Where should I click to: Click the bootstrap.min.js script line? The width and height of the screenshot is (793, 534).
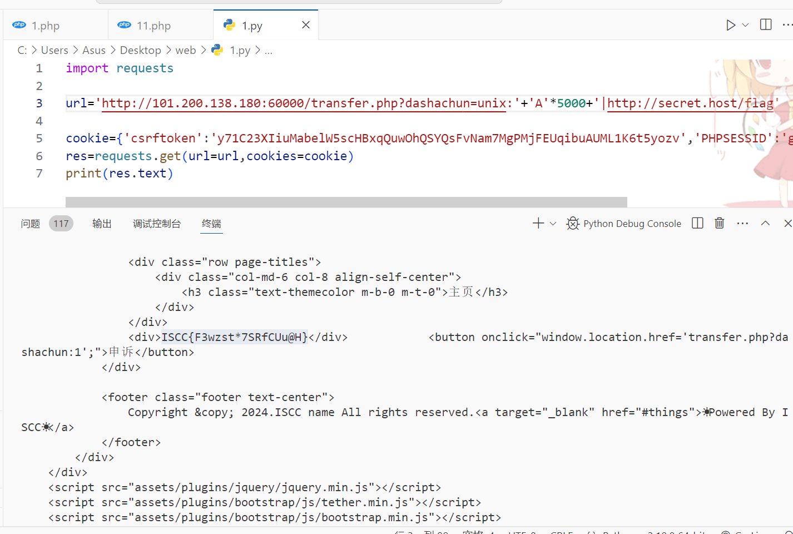tap(275, 517)
